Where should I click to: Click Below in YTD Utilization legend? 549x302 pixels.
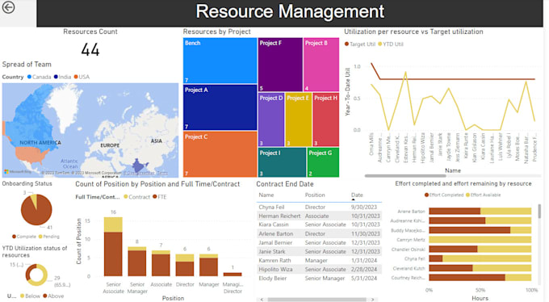30,296
